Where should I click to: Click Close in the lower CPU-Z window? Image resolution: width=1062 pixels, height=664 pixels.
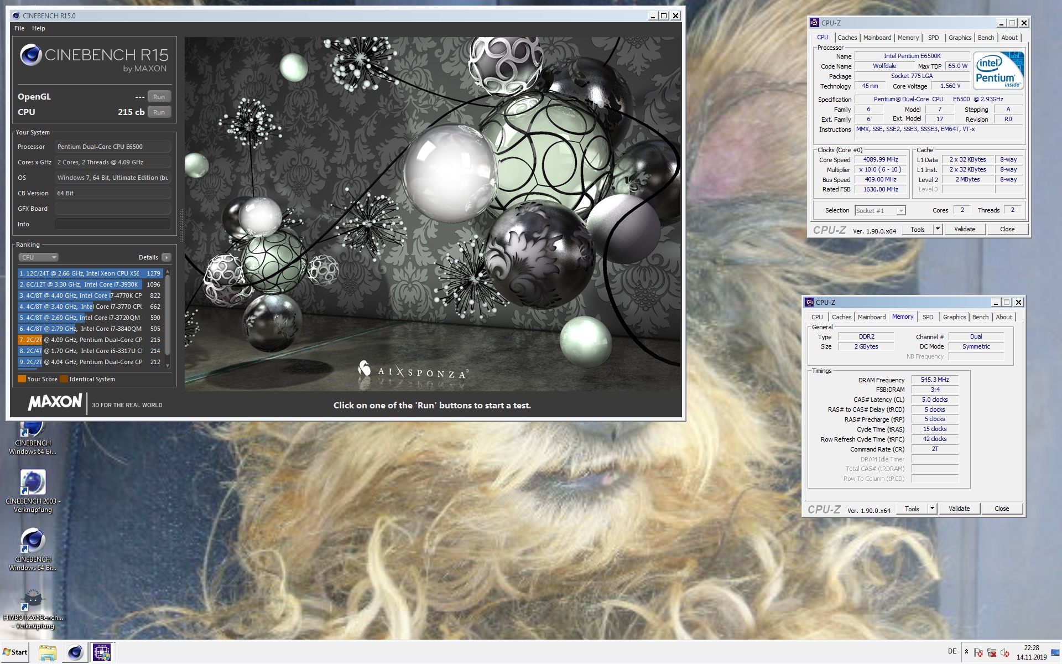(1002, 509)
